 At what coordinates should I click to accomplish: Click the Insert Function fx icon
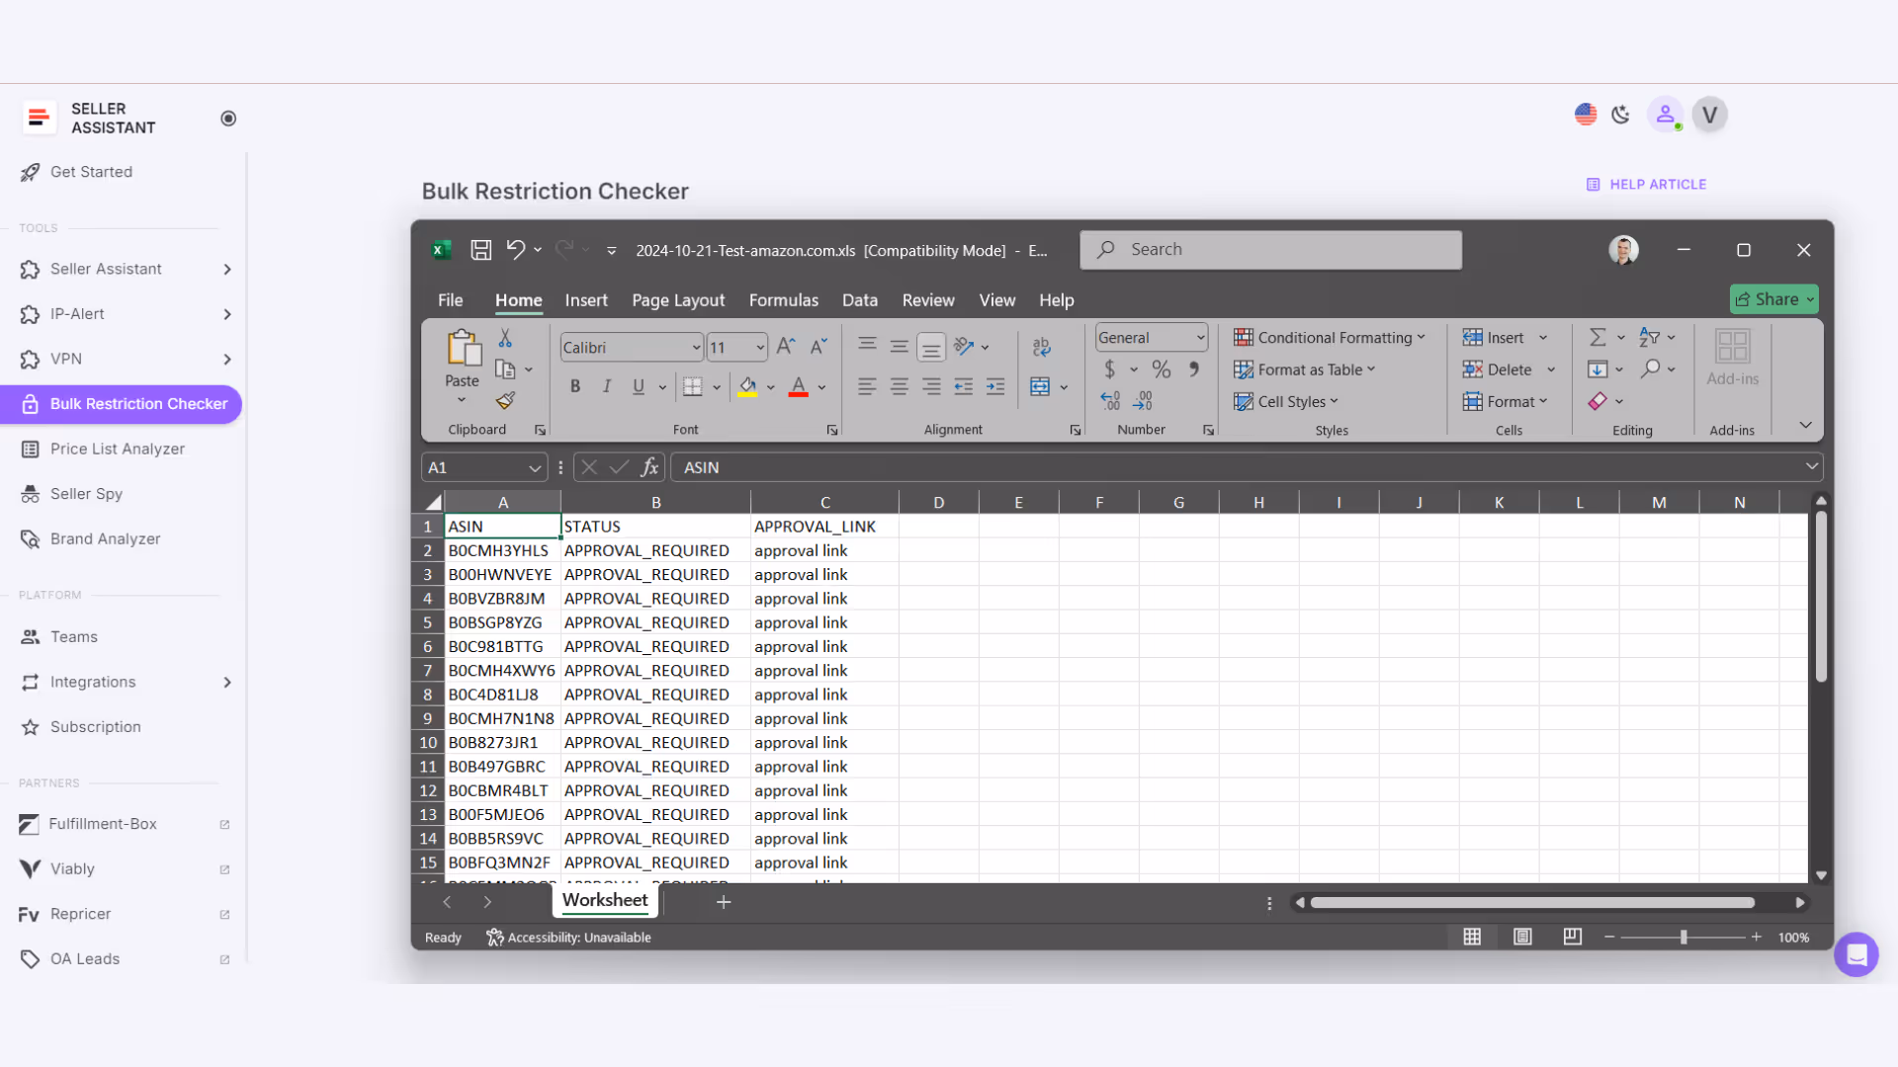coord(649,467)
